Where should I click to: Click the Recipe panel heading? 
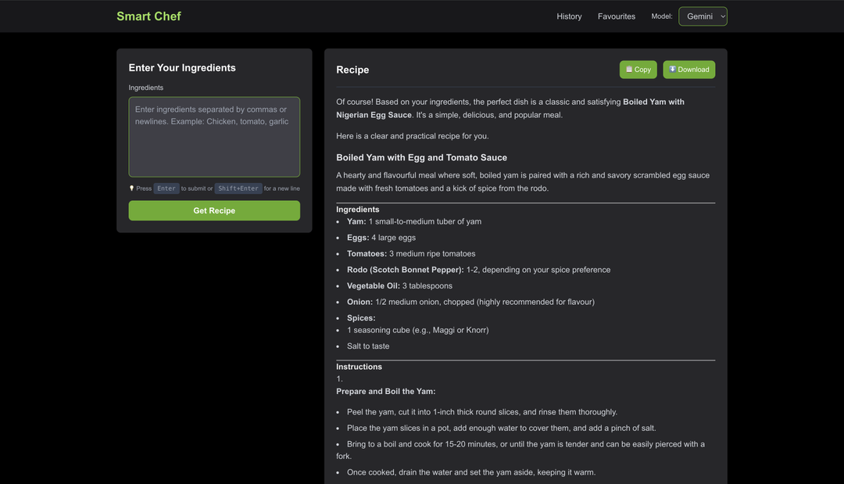[x=352, y=70]
